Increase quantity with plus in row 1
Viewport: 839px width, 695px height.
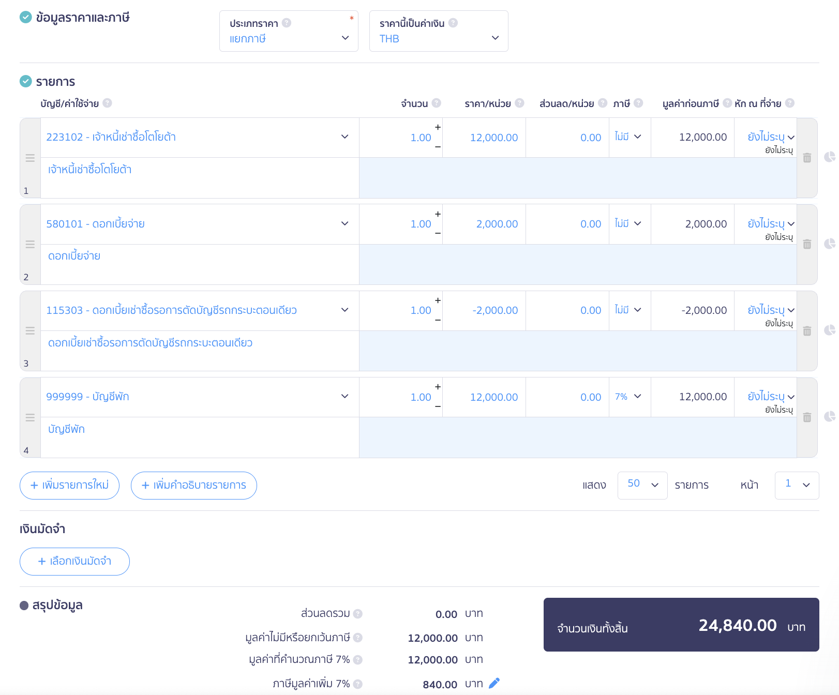point(438,127)
